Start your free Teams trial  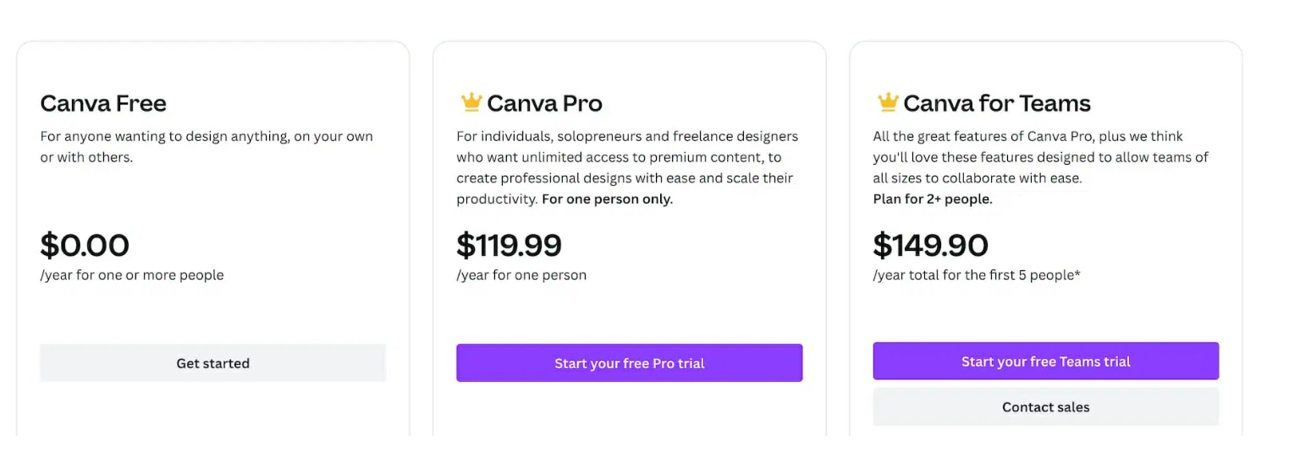coord(1045,362)
